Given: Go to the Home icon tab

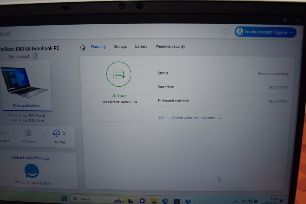Looking at the screenshot, I should pos(83,47).
